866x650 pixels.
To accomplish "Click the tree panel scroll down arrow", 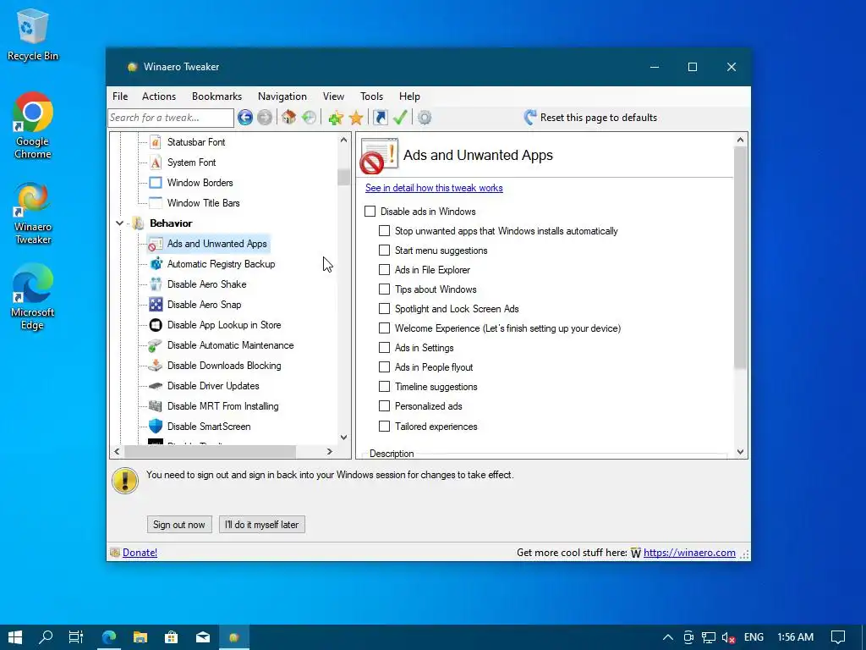I will pyautogui.click(x=343, y=438).
